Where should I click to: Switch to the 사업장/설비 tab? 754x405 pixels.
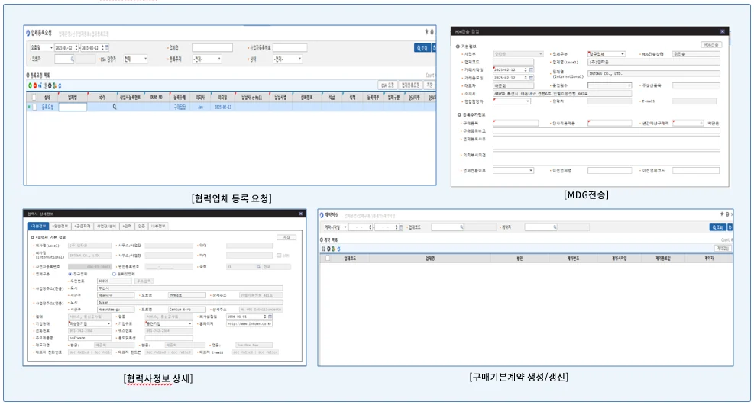click(x=106, y=226)
